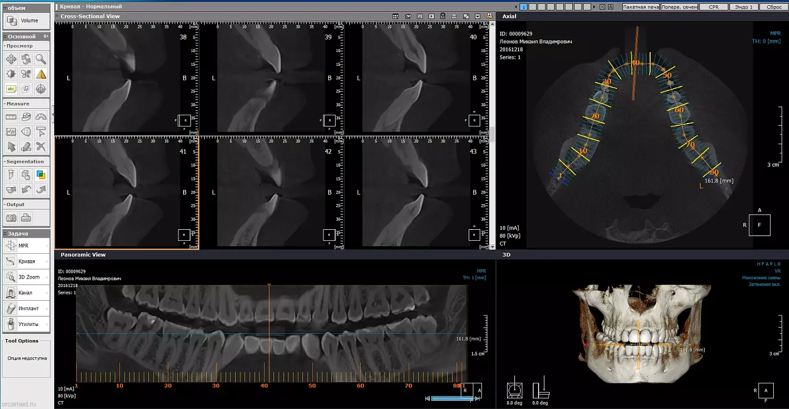Pick the abc text annotation tool
This screenshot has width=789, height=409.
pyautogui.click(x=11, y=88)
